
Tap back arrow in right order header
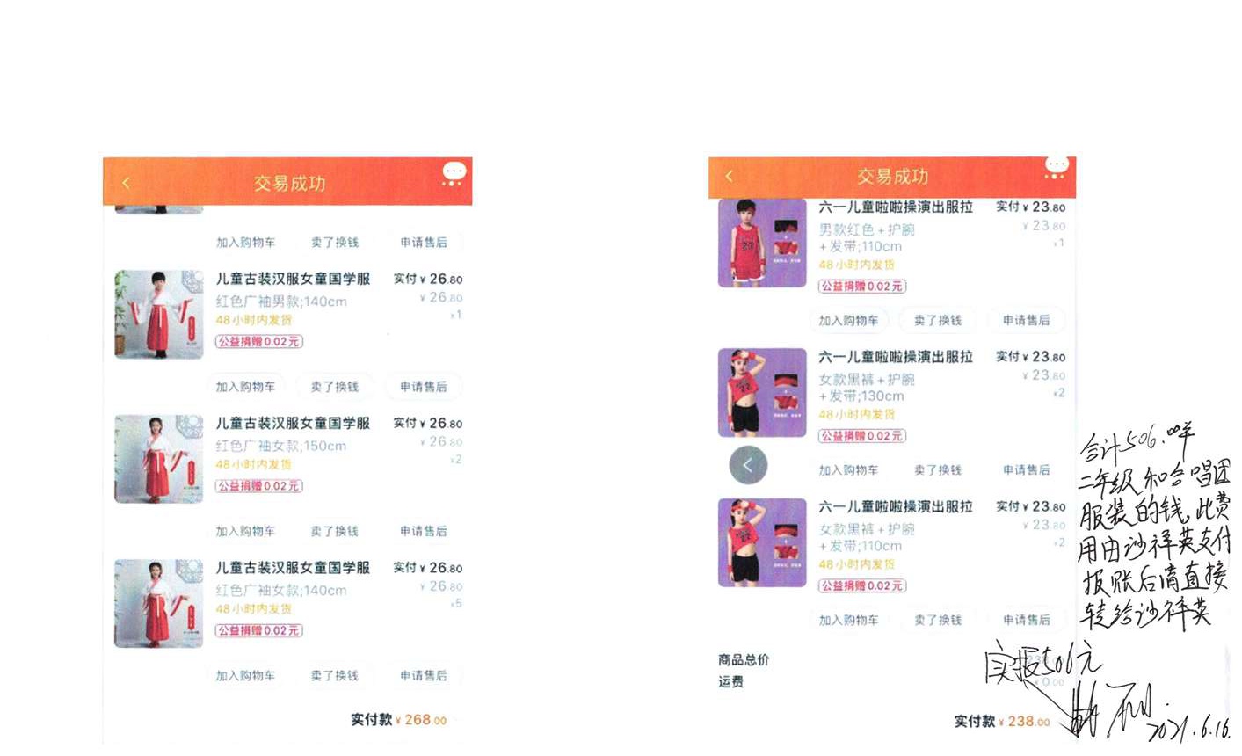coord(729,176)
